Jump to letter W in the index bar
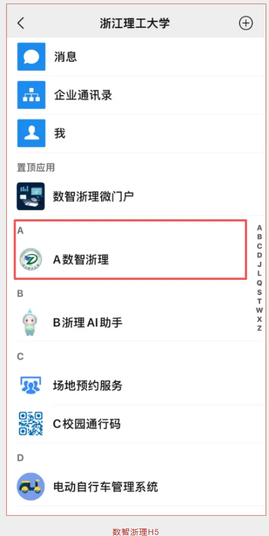 (259, 310)
